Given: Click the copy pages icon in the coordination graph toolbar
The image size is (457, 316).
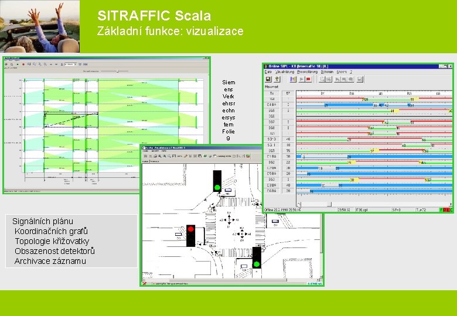Looking at the screenshot, I should tap(12, 64).
